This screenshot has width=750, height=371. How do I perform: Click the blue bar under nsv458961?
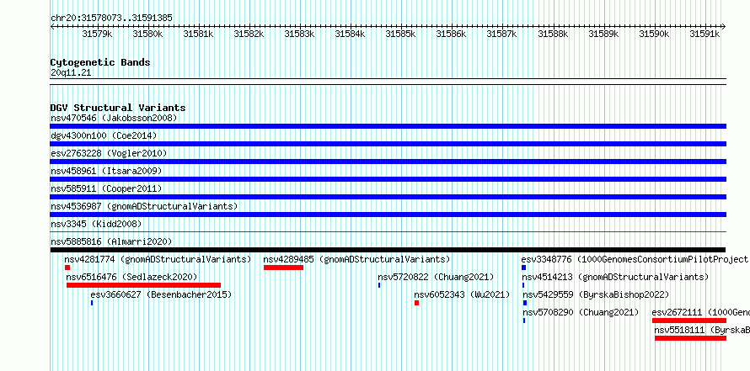pyautogui.click(x=388, y=179)
